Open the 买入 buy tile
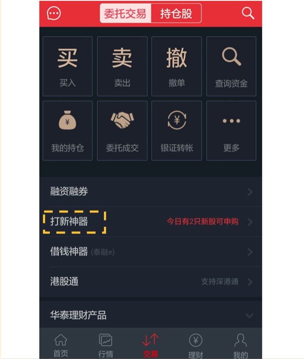The width and height of the screenshot is (304, 359). 67,66
